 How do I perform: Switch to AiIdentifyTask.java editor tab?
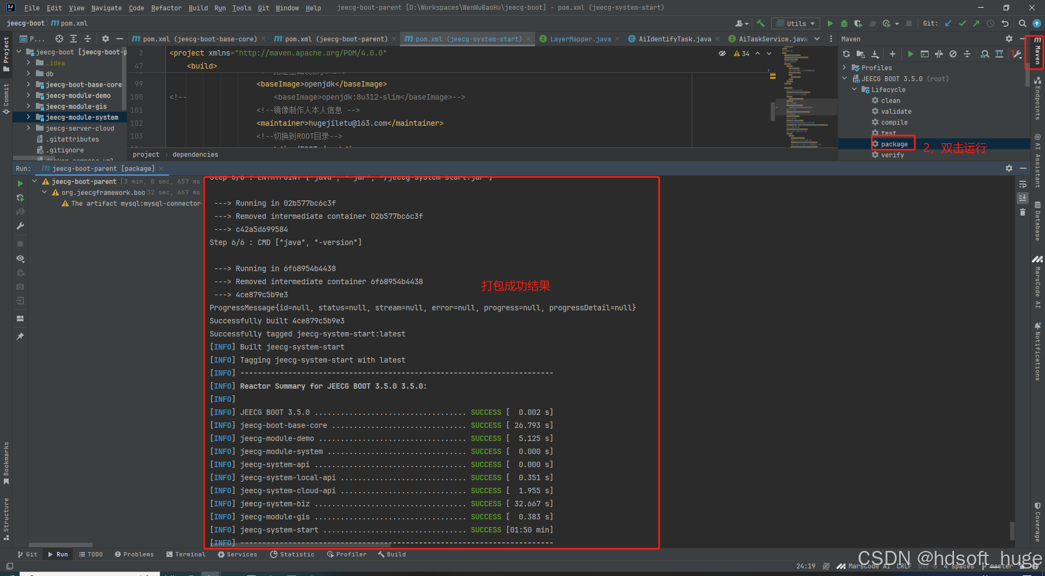pyautogui.click(x=674, y=39)
